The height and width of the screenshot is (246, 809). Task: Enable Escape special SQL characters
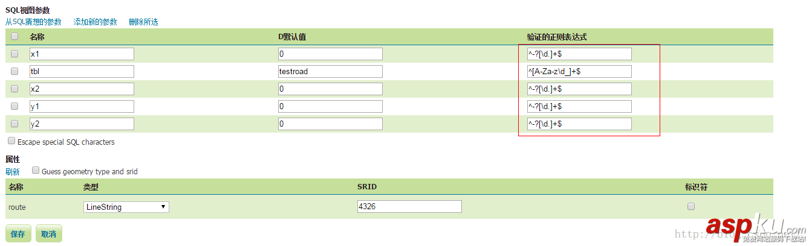[x=11, y=141]
